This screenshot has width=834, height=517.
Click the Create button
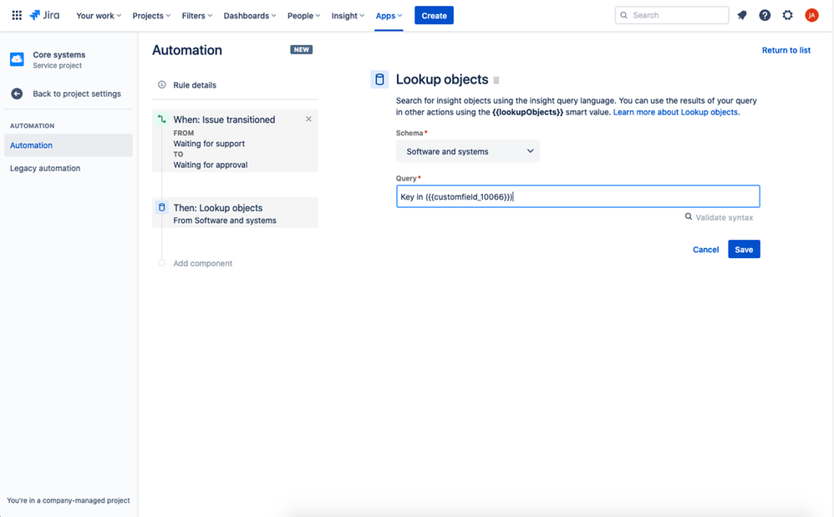434,15
